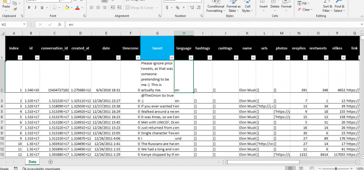Viewport: 364px width, 170px height.
Task: Switch to Normal view in status bar
Action: 290,168
